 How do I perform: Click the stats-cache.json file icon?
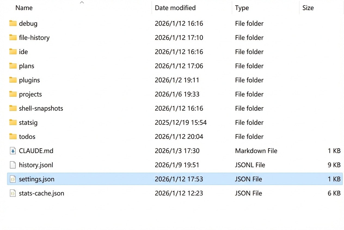click(13, 193)
